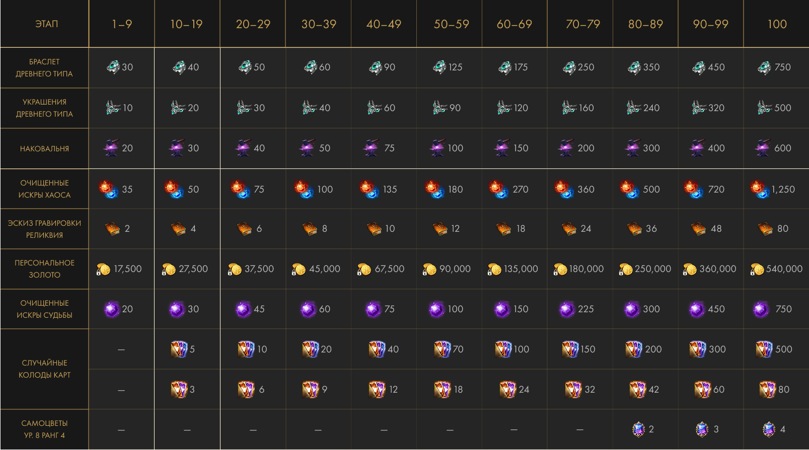This screenshot has height=450, width=809.
Task: Click the purple fate spark icon beside 225
Action: 567,309
